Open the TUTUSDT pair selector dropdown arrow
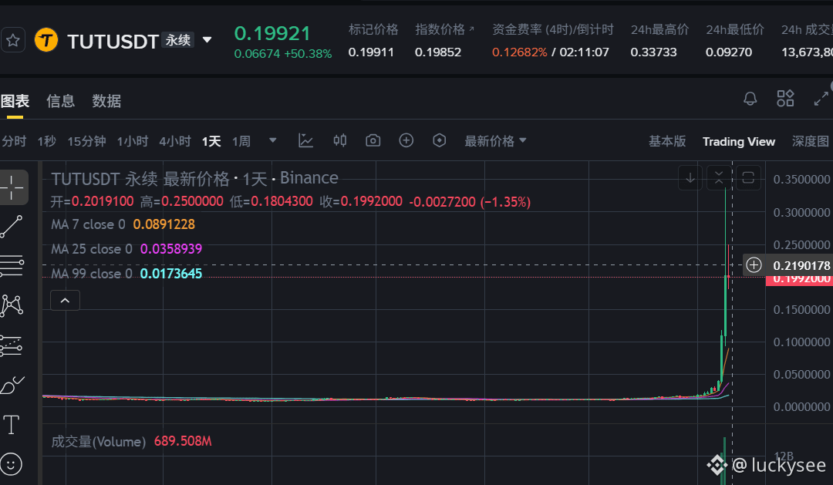The image size is (833, 485). 207,40
